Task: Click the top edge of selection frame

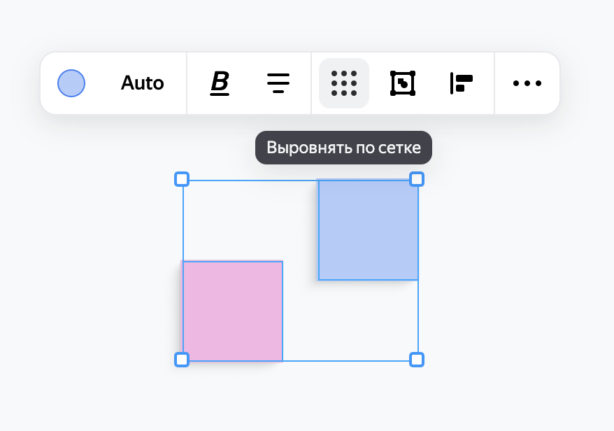Action: (x=250, y=181)
